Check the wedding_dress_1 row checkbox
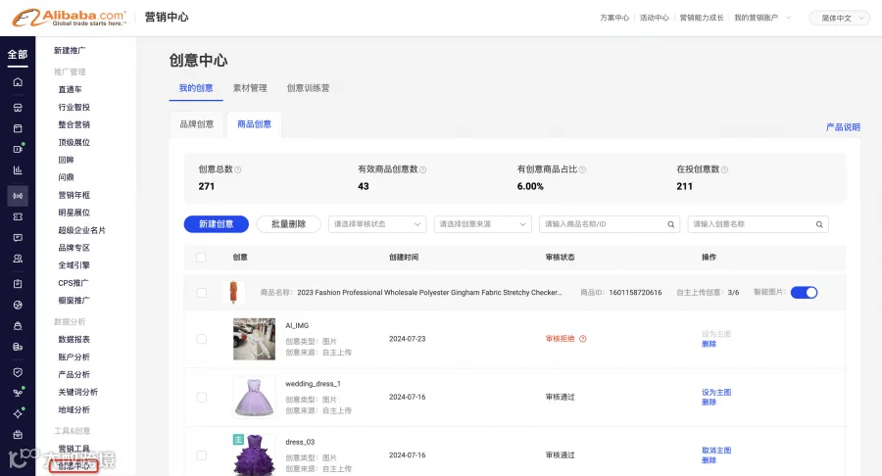 coord(201,398)
